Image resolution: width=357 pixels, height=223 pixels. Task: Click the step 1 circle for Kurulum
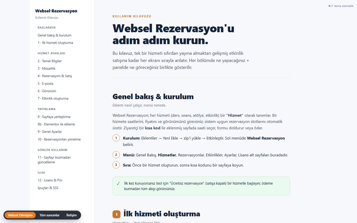[116, 138]
